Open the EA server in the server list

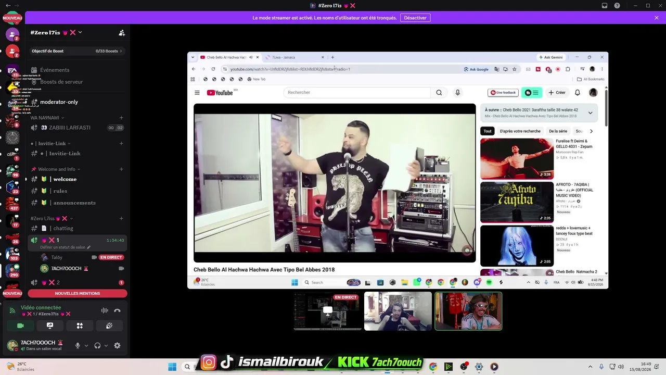point(12,70)
